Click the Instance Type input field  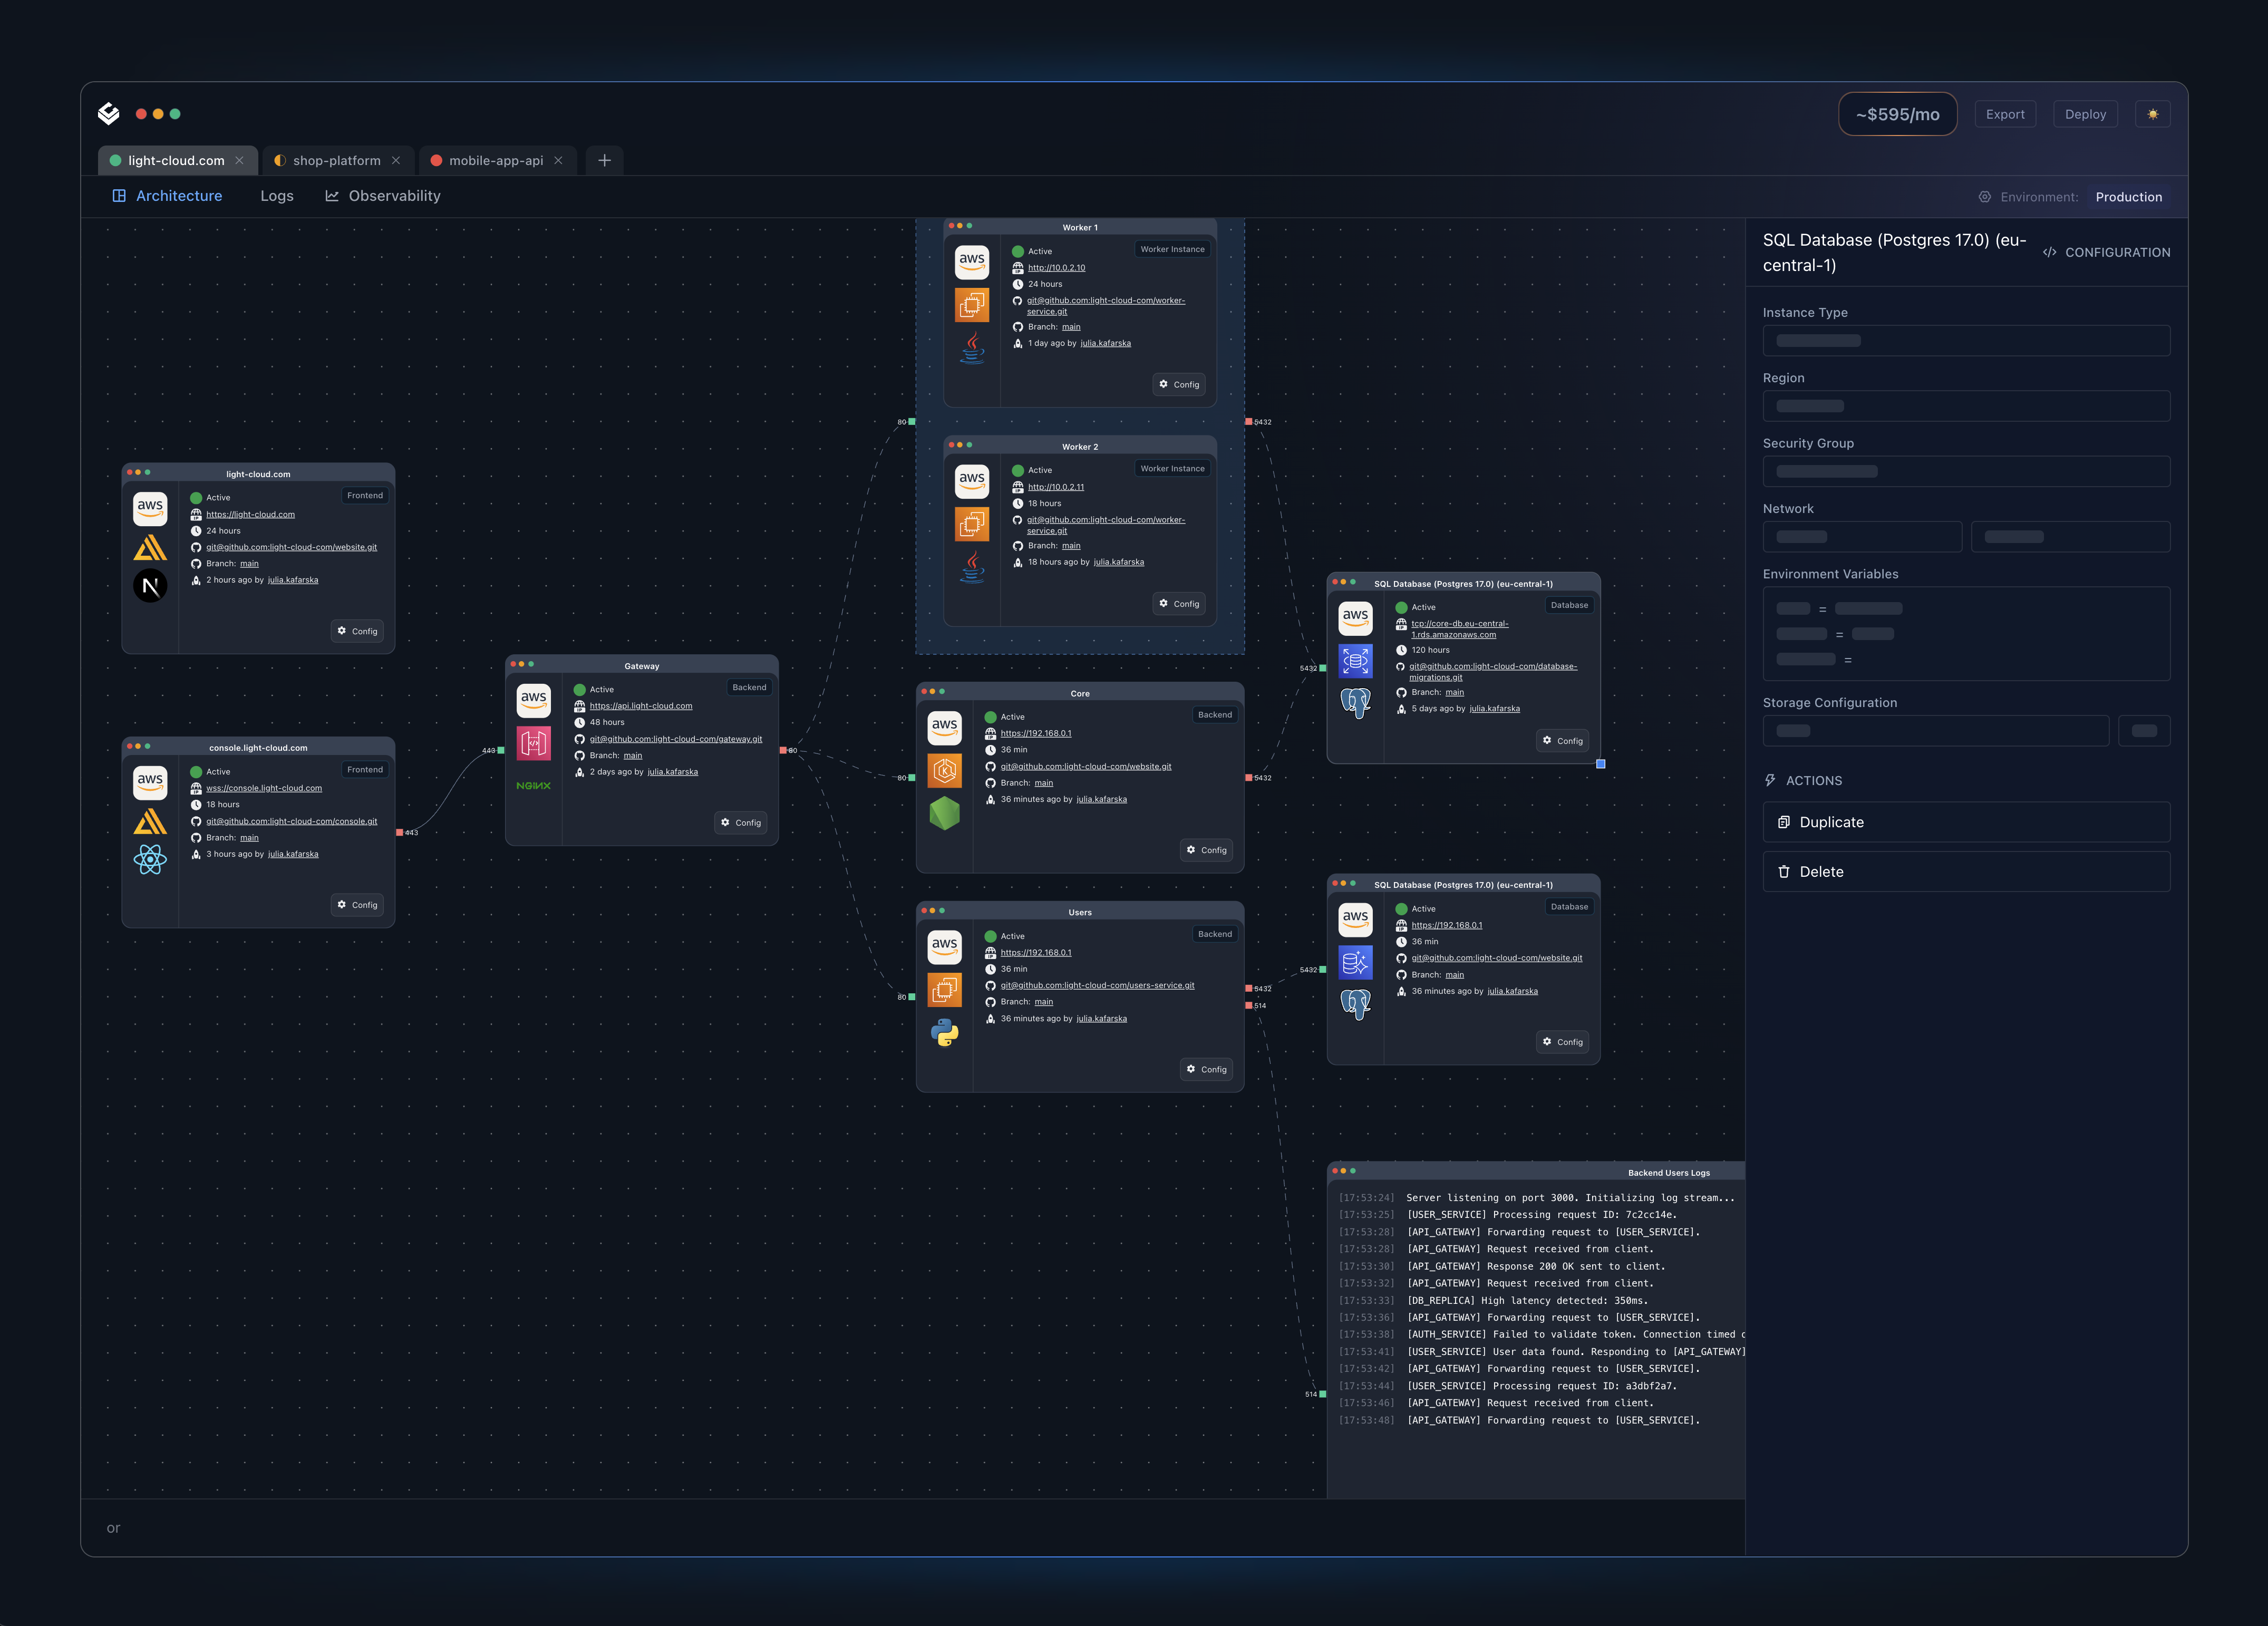pos(1966,340)
